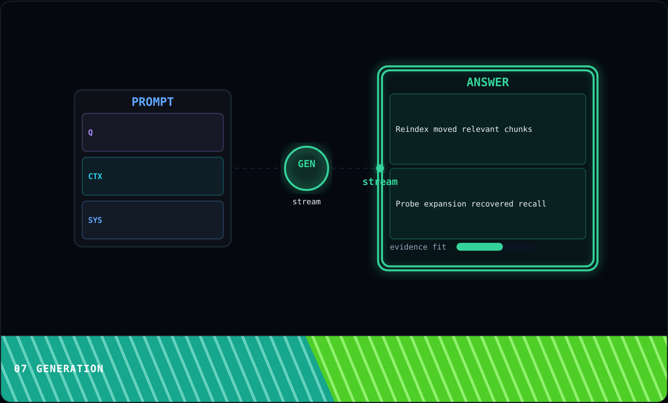Image resolution: width=668 pixels, height=403 pixels.
Task: Select the Q block in the prompt panel
Action: [153, 132]
